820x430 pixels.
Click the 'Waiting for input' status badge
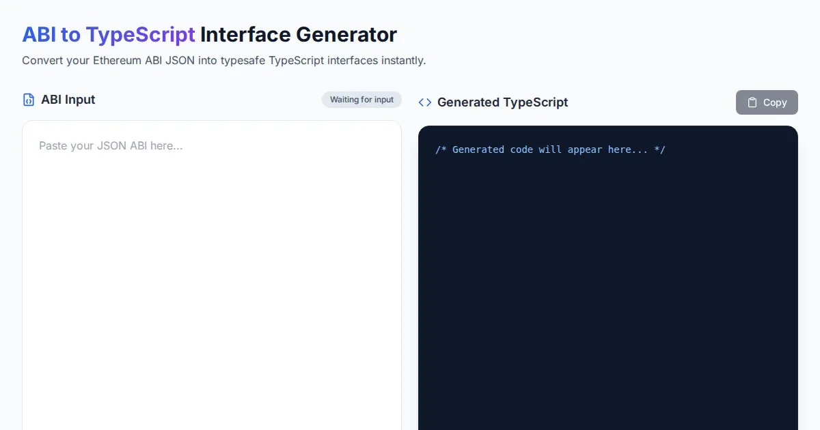tap(361, 100)
